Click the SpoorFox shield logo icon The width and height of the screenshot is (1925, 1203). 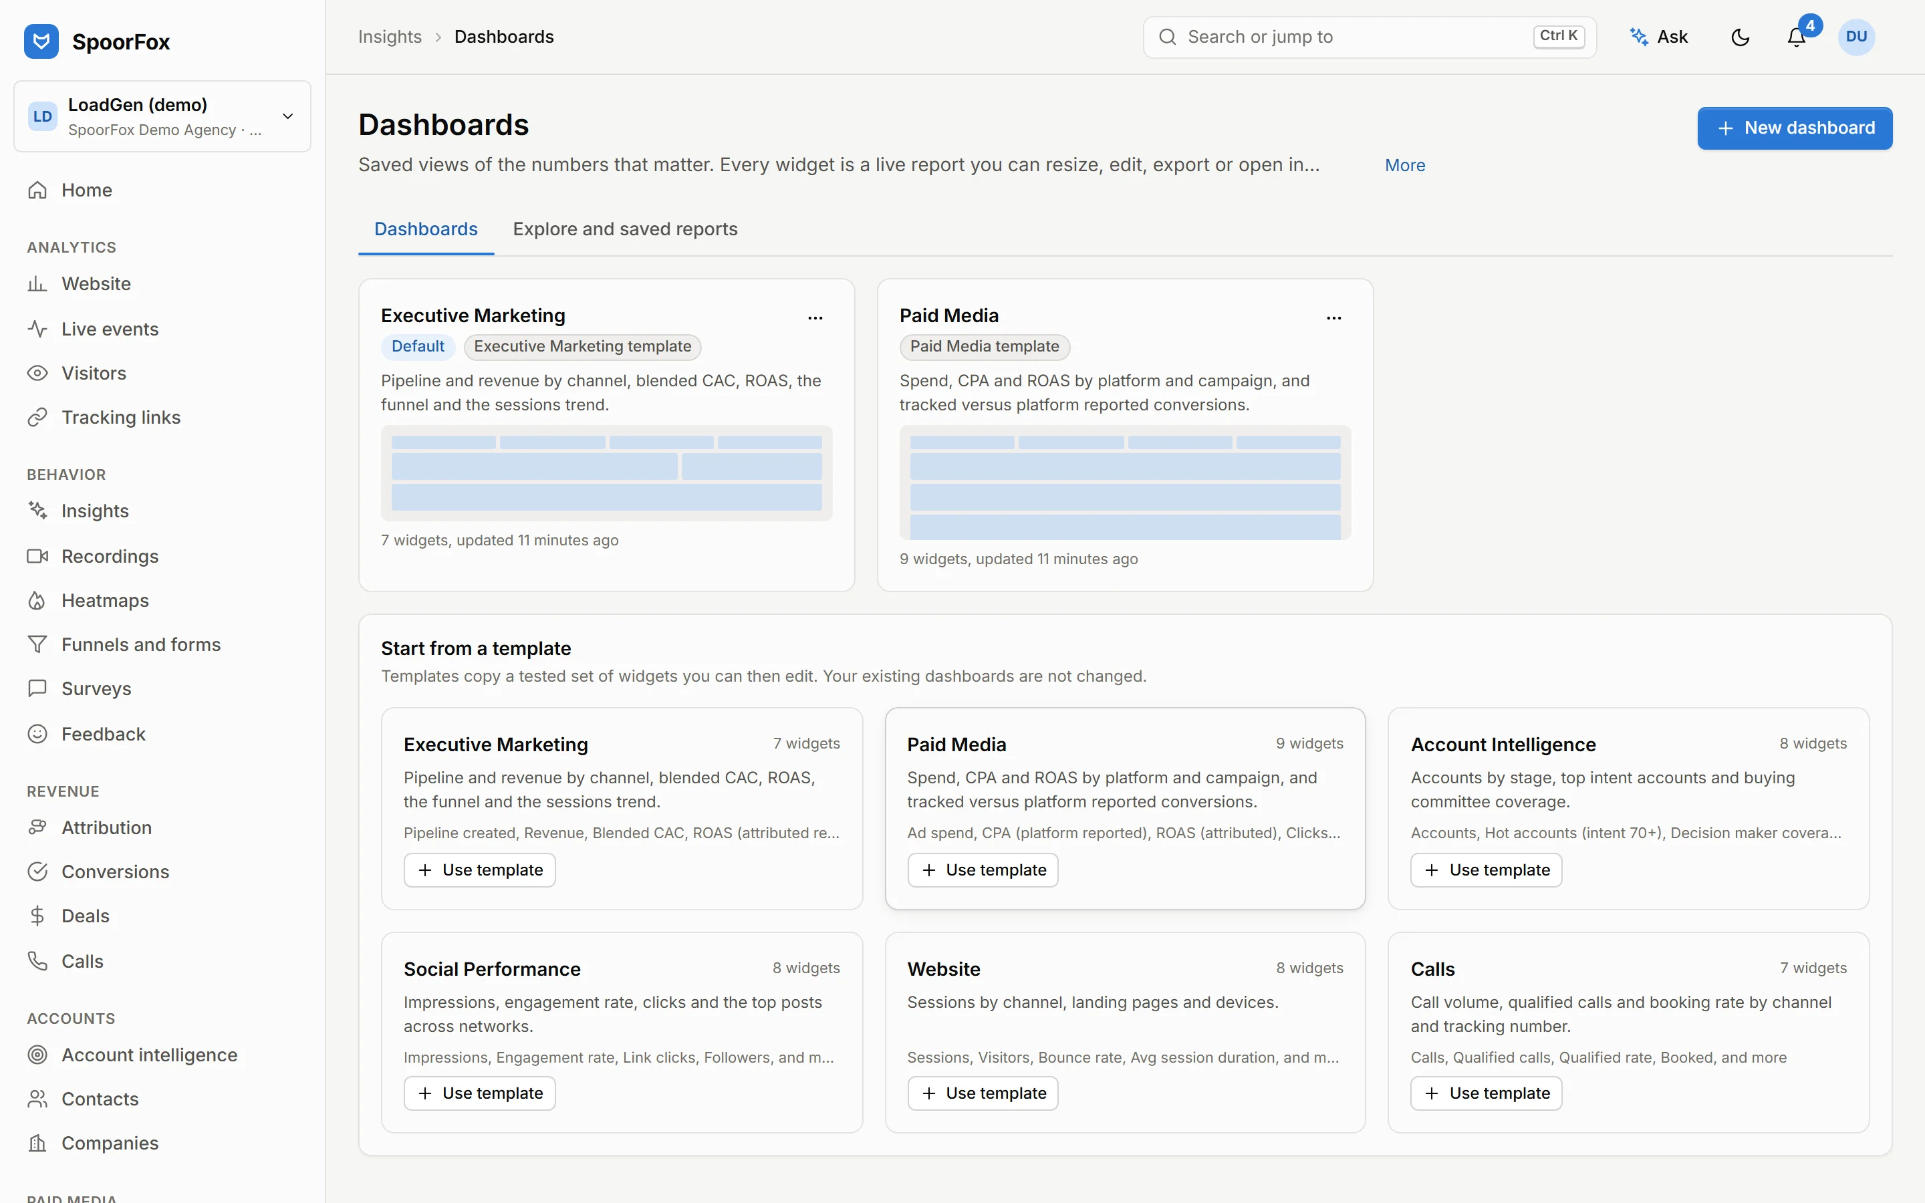(x=41, y=41)
